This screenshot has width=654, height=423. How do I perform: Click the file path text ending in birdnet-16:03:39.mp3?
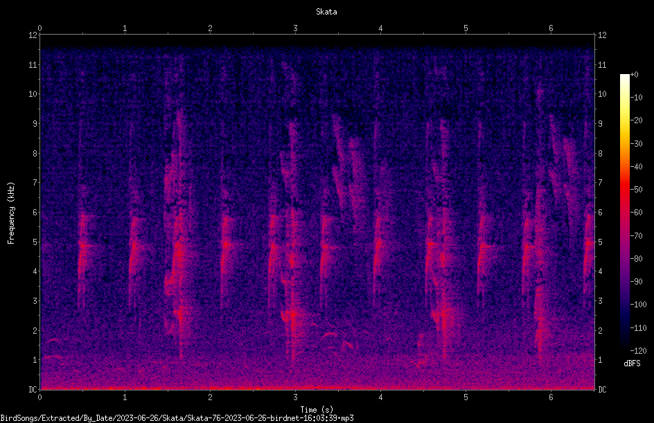pyautogui.click(x=177, y=418)
